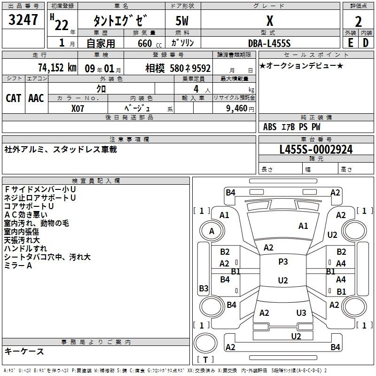Select the interior color "ベージュ"
The width and height of the screenshot is (376, 376).
(x=137, y=109)
